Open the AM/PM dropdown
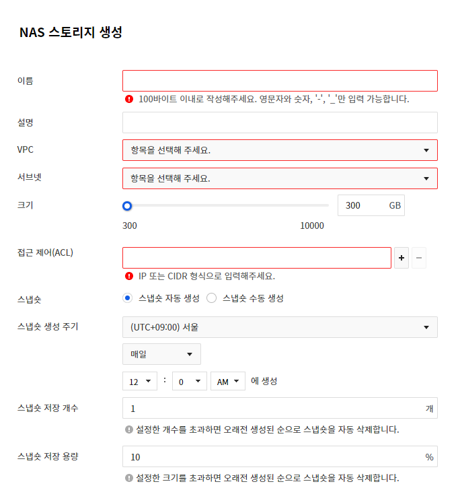This screenshot has width=458, height=484. coord(228,381)
